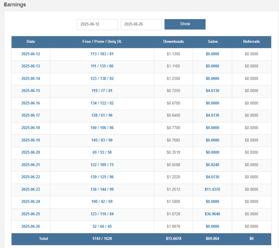
Task: Click the Sales column header
Action: pyautogui.click(x=213, y=41)
